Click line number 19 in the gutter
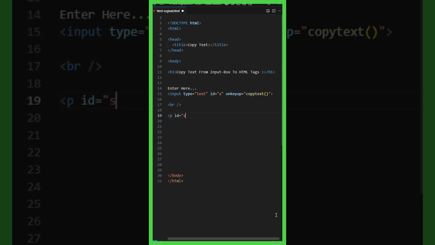This screenshot has height=245, width=435. pos(159,116)
